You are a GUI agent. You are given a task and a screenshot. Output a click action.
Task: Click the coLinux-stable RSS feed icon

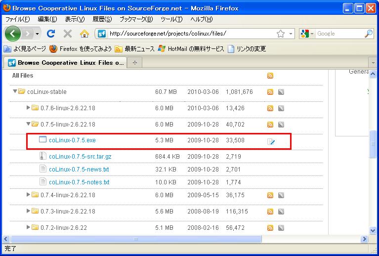(270, 92)
